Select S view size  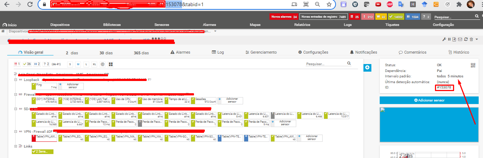70,64
